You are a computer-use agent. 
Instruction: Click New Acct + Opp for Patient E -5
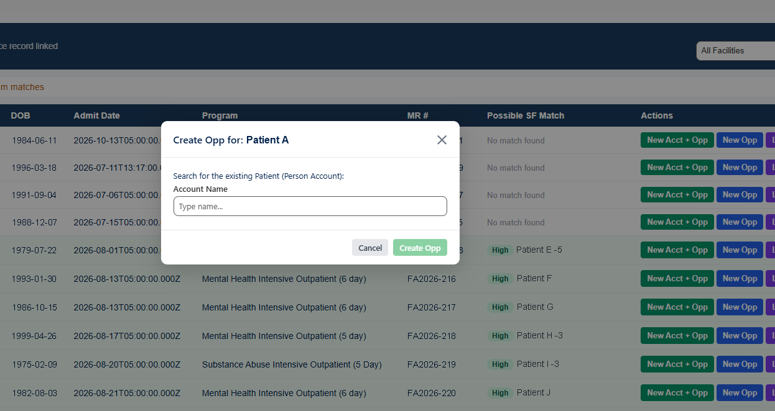point(677,250)
